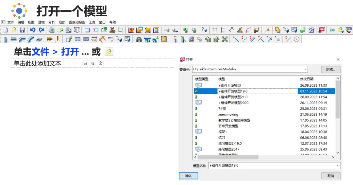Click the parallel lines point icon
Image resolution: width=353 pixels, height=185 pixels.
(252, 39)
